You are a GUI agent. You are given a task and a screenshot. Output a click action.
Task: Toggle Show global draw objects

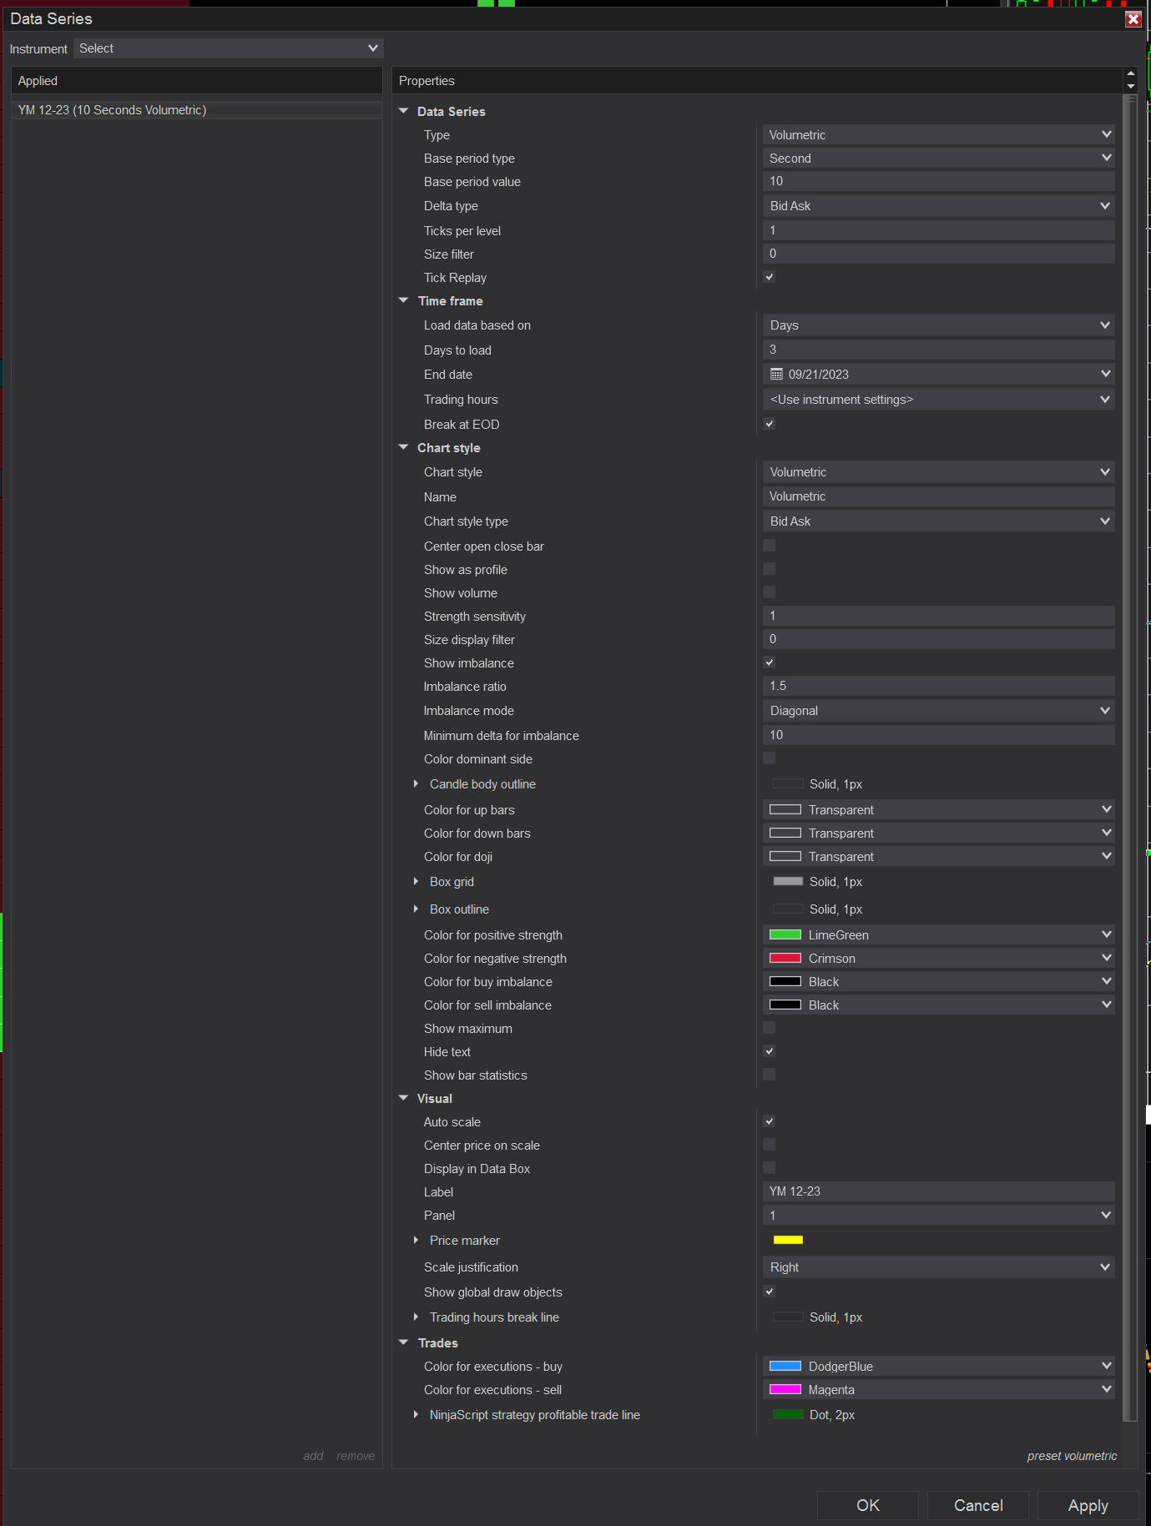770,1292
